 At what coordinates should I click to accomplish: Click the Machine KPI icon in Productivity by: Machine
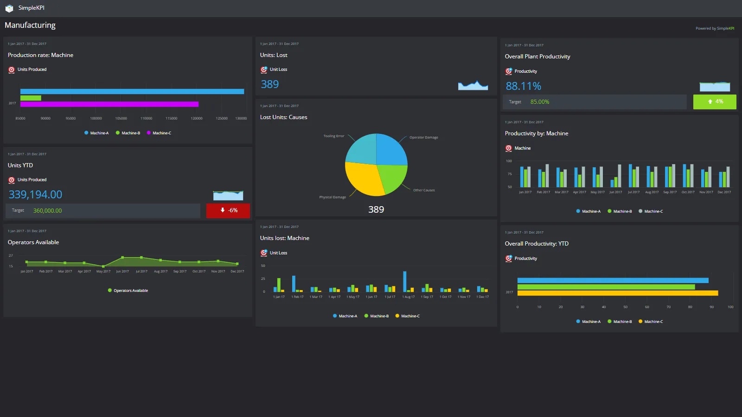tap(509, 148)
